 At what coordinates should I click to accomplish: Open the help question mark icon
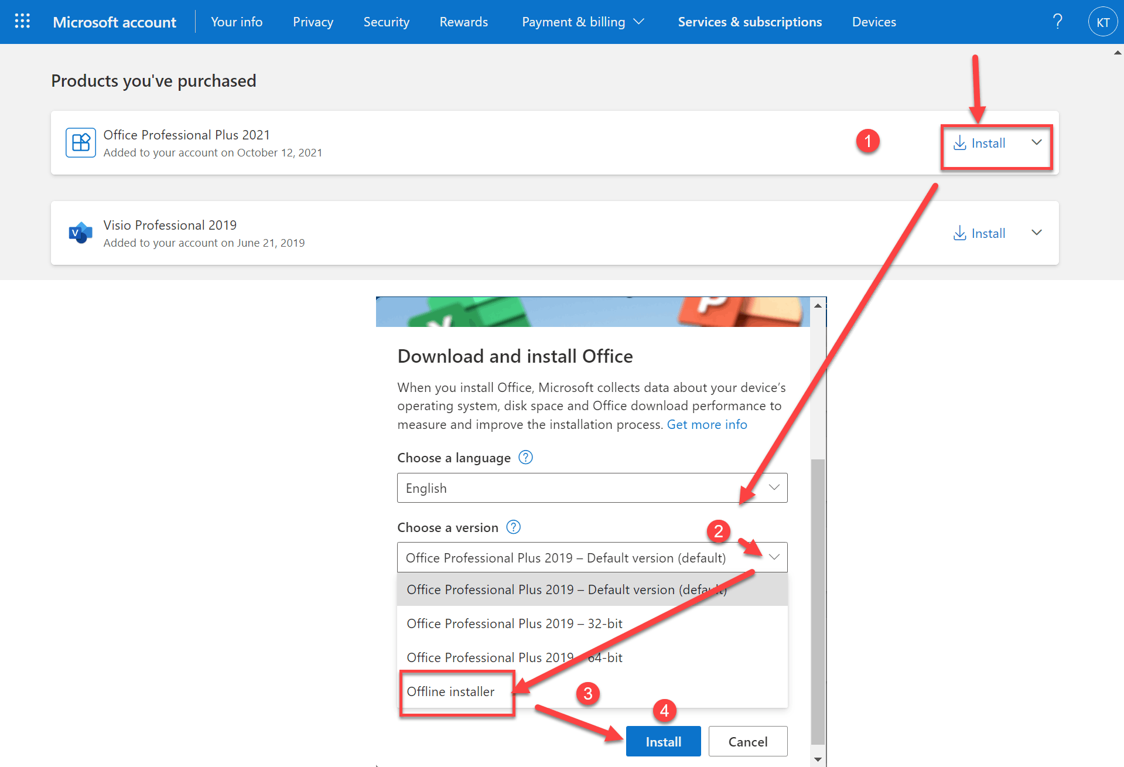point(1057,22)
